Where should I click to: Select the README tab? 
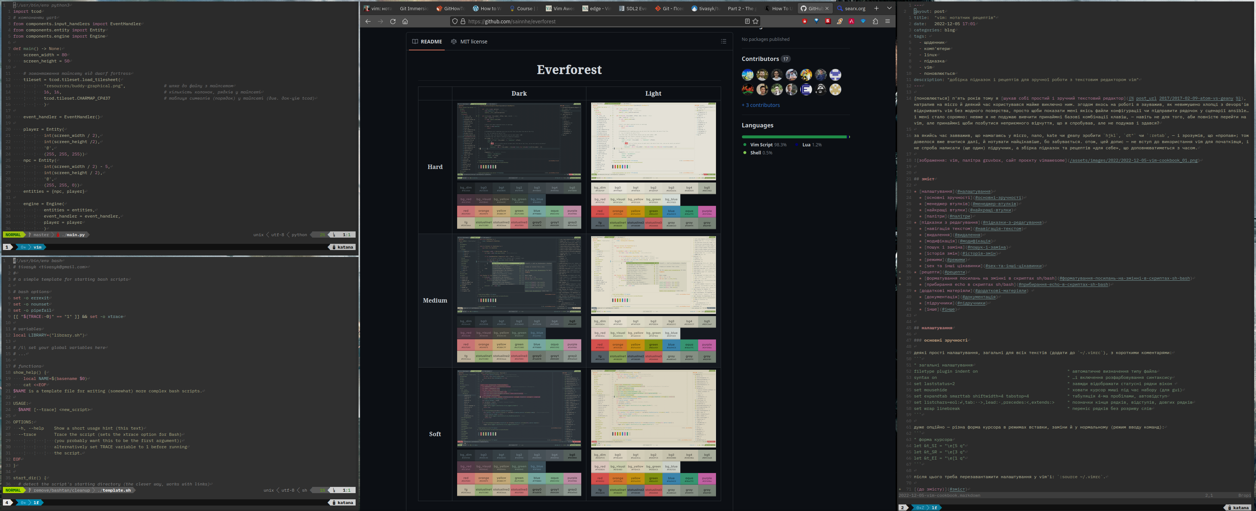(x=427, y=42)
